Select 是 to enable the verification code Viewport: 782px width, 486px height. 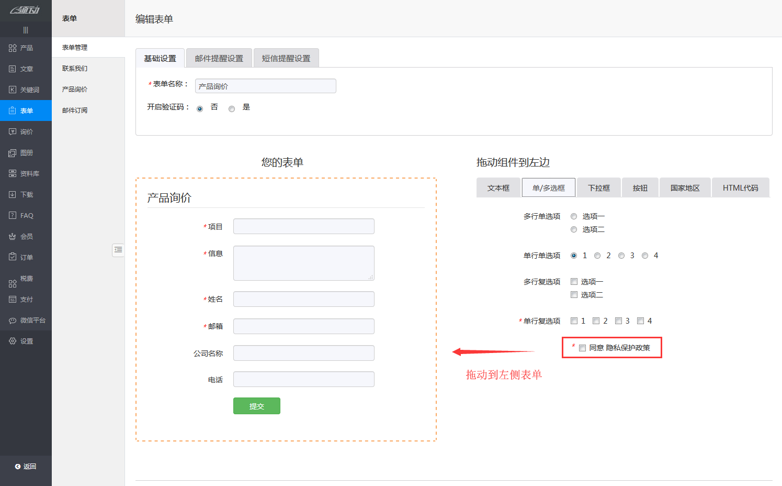coord(232,108)
